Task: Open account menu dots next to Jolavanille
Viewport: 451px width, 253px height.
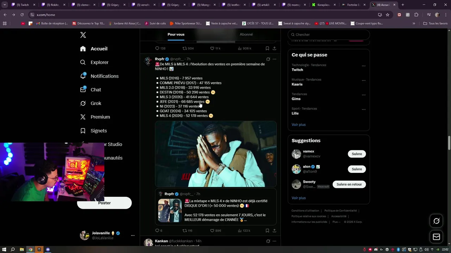Action: pyautogui.click(x=133, y=235)
